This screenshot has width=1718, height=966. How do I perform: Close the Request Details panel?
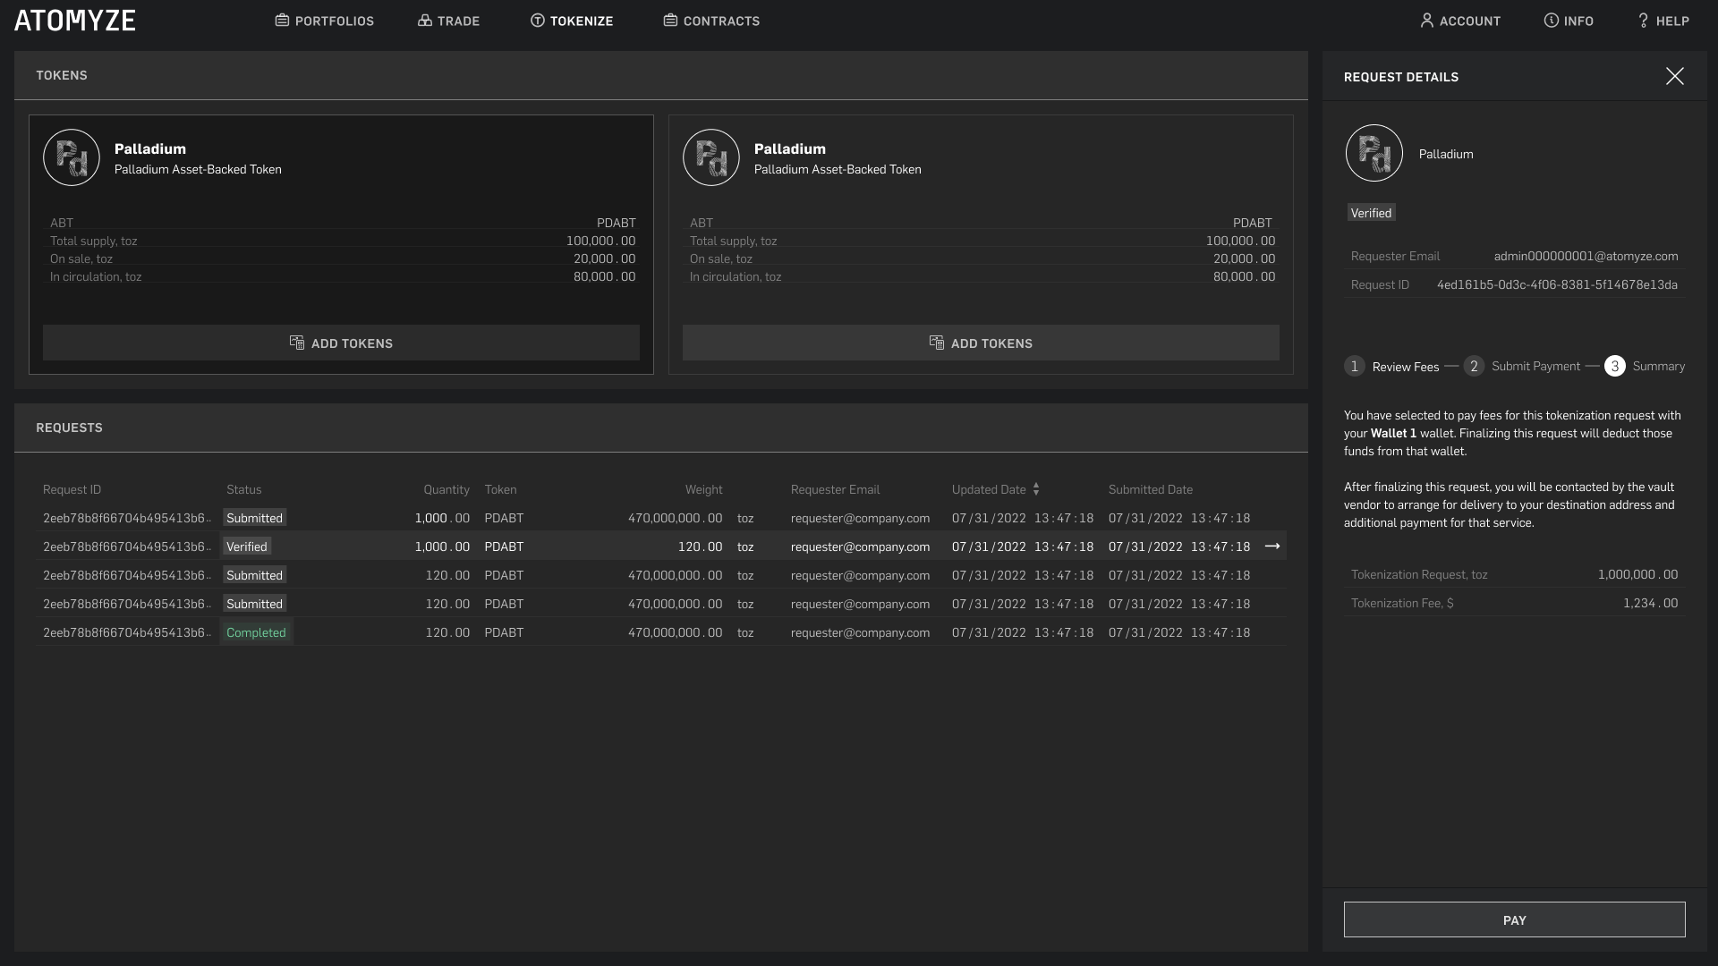tap(1674, 76)
